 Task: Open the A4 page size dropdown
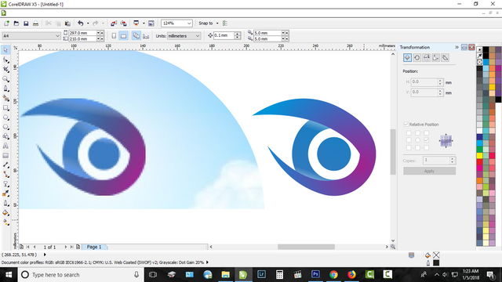coord(57,36)
